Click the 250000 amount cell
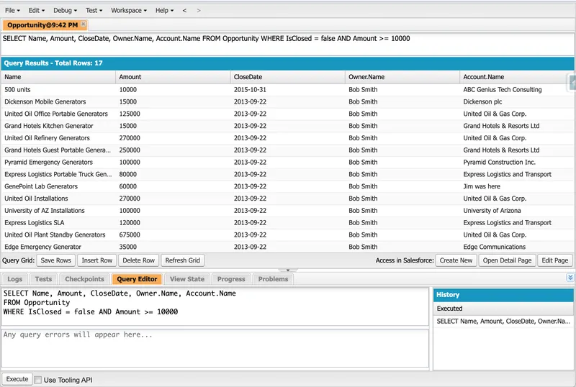Screen dimensions: 576x387 pos(173,150)
